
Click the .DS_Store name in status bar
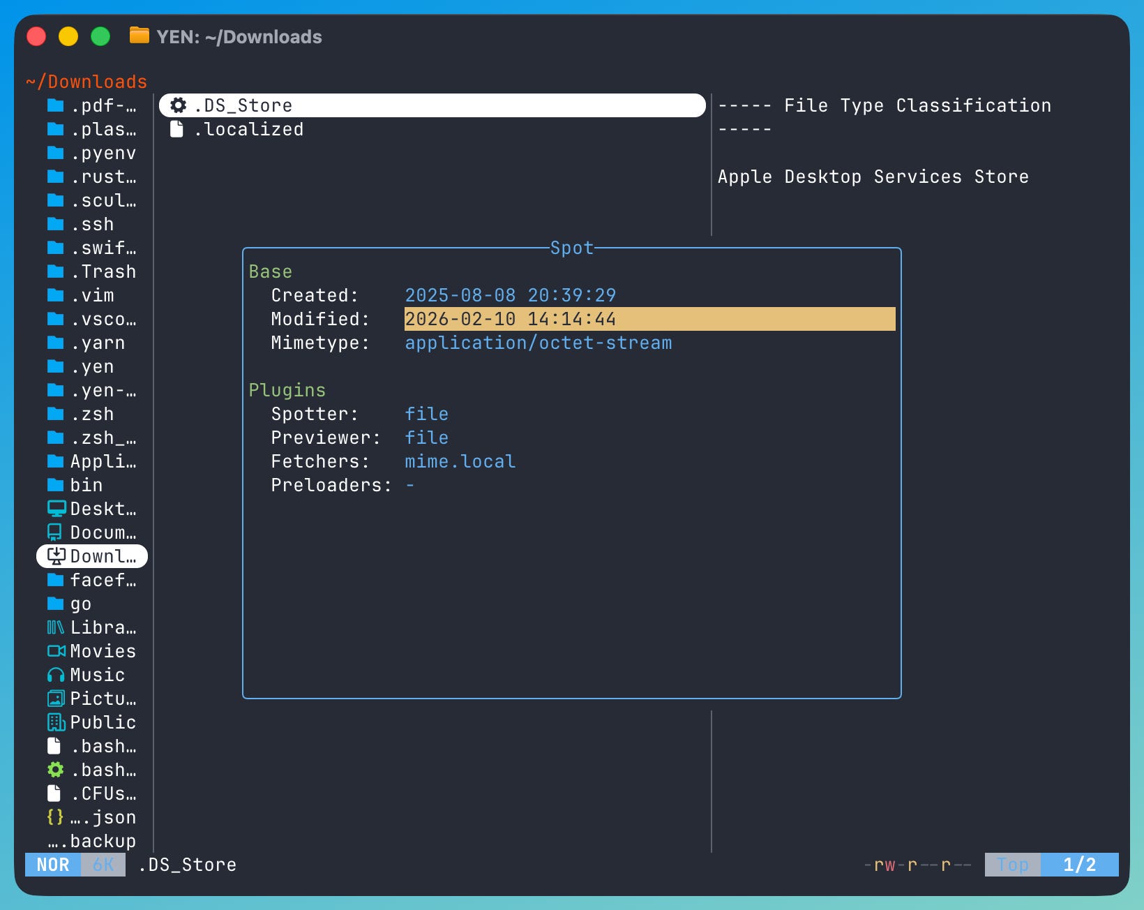point(187,865)
